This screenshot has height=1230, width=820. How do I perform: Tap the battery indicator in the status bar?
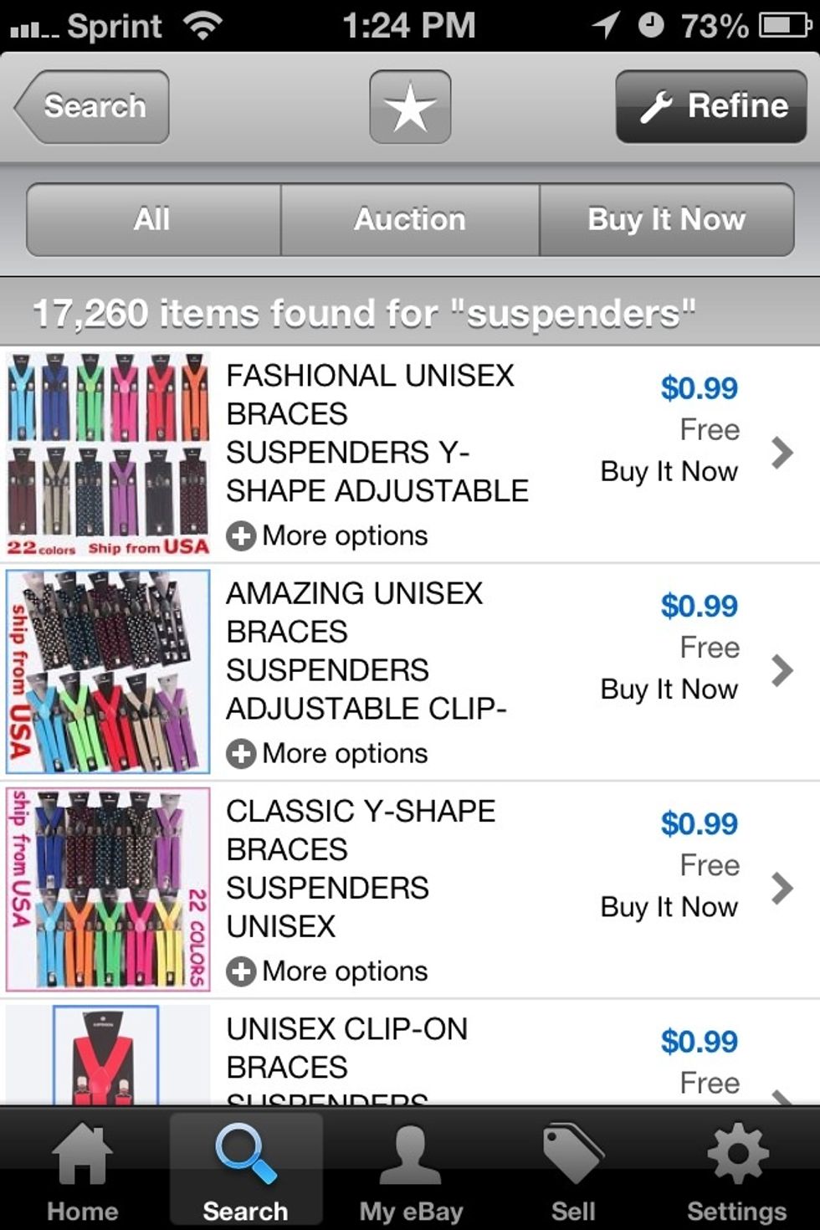[776, 25]
